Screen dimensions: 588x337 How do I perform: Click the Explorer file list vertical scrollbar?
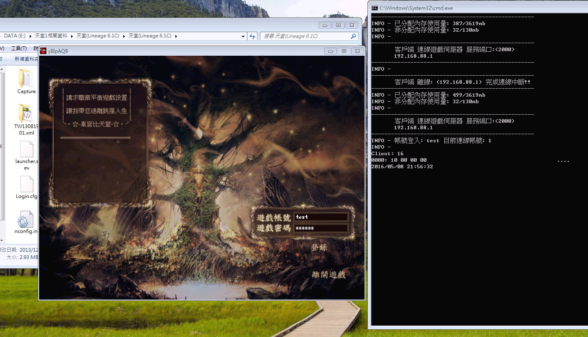point(2,154)
